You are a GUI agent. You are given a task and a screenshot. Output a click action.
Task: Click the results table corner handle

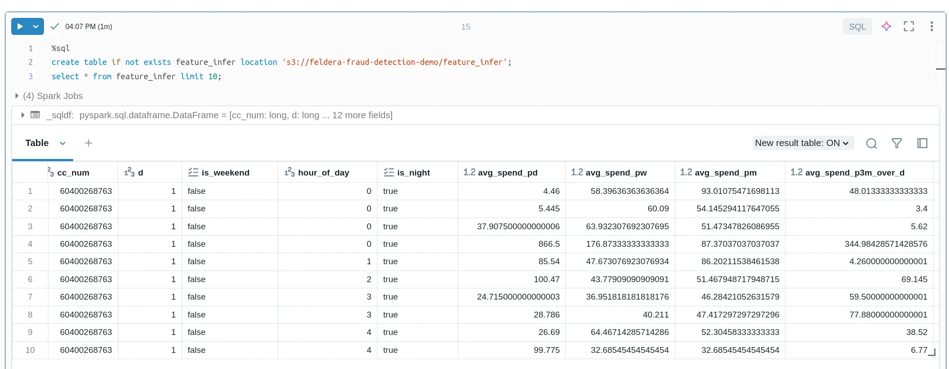tap(932, 353)
